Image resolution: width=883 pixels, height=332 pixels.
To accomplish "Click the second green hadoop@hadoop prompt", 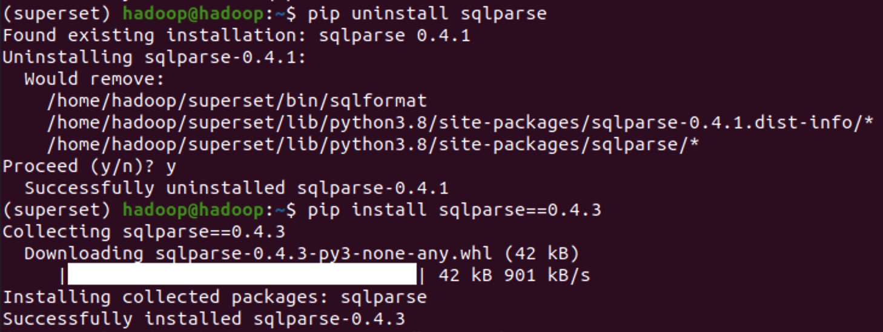I will [193, 210].
